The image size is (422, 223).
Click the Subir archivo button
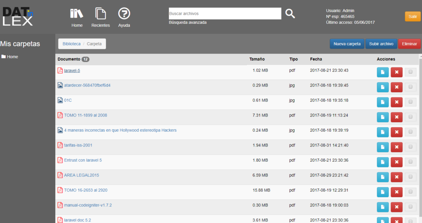click(381, 44)
